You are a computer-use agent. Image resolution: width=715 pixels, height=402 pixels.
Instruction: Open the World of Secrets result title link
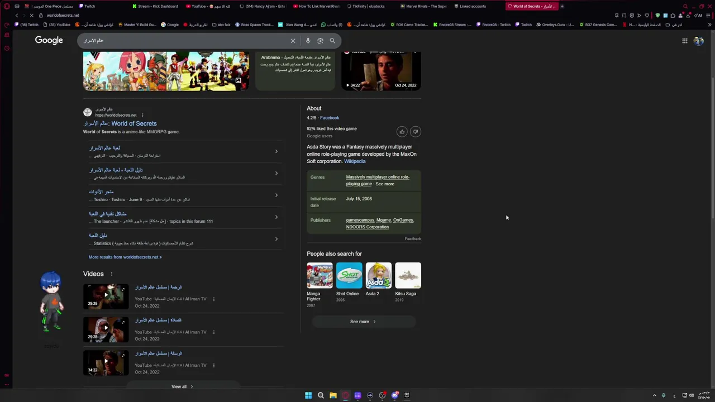point(120,123)
